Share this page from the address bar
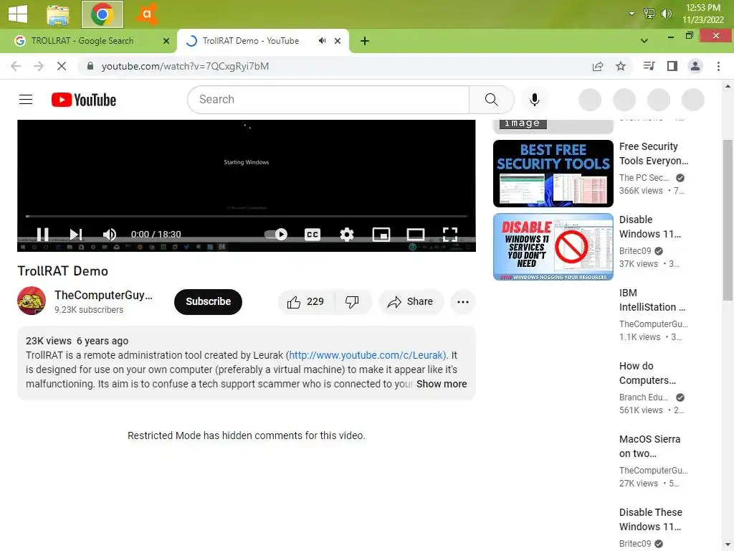This screenshot has height=551, width=734. tap(598, 67)
